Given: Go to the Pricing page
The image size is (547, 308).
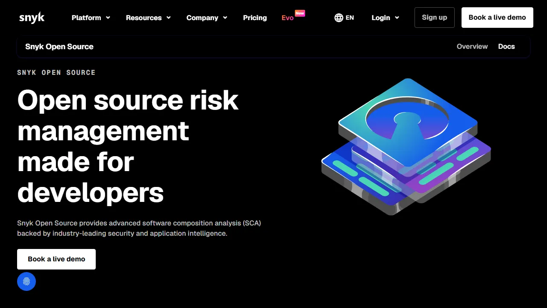Looking at the screenshot, I should (255, 18).
